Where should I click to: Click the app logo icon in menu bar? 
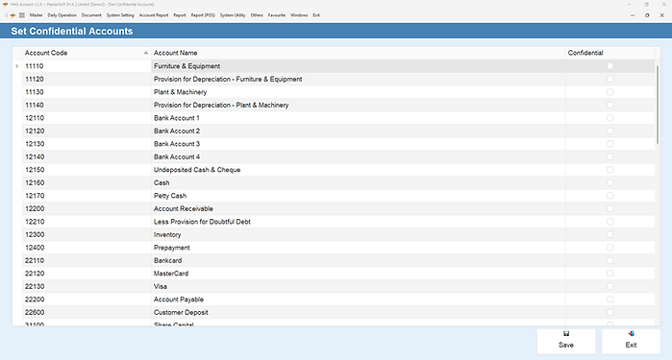click(x=12, y=15)
